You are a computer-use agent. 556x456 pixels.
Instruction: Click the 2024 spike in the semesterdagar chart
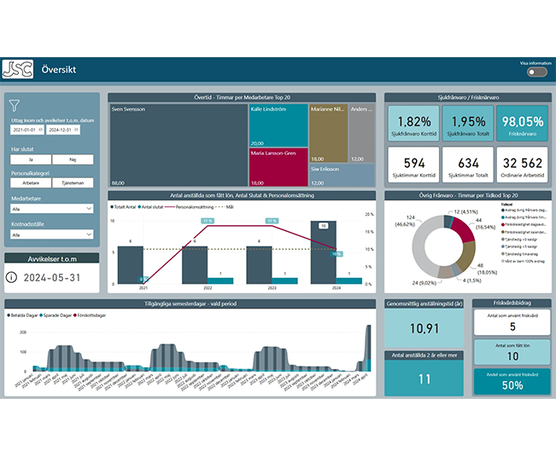click(x=368, y=347)
